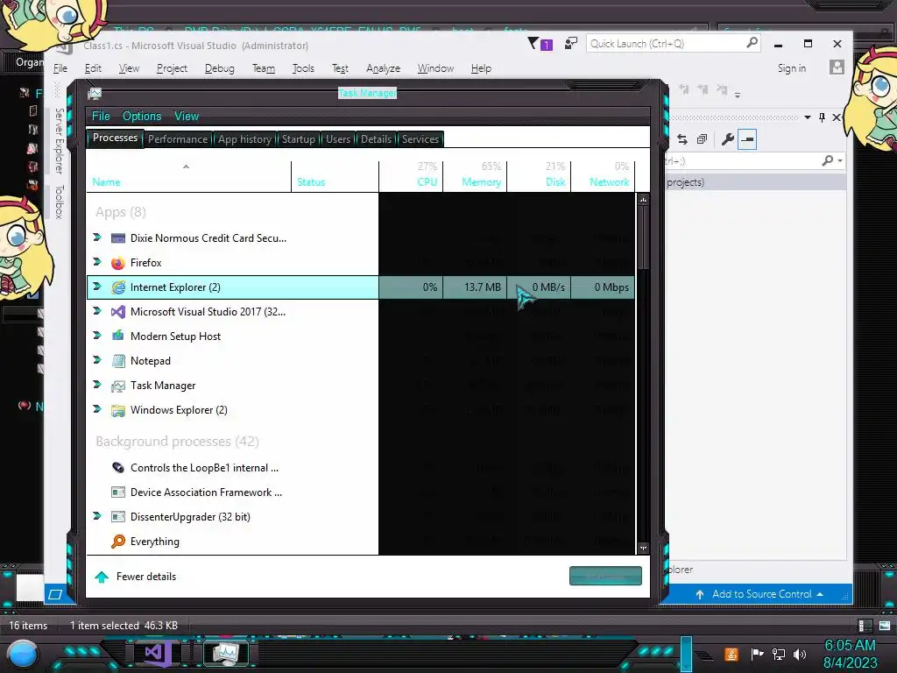Click the network tray icon
The width and height of the screenshot is (897, 673).
tap(778, 654)
